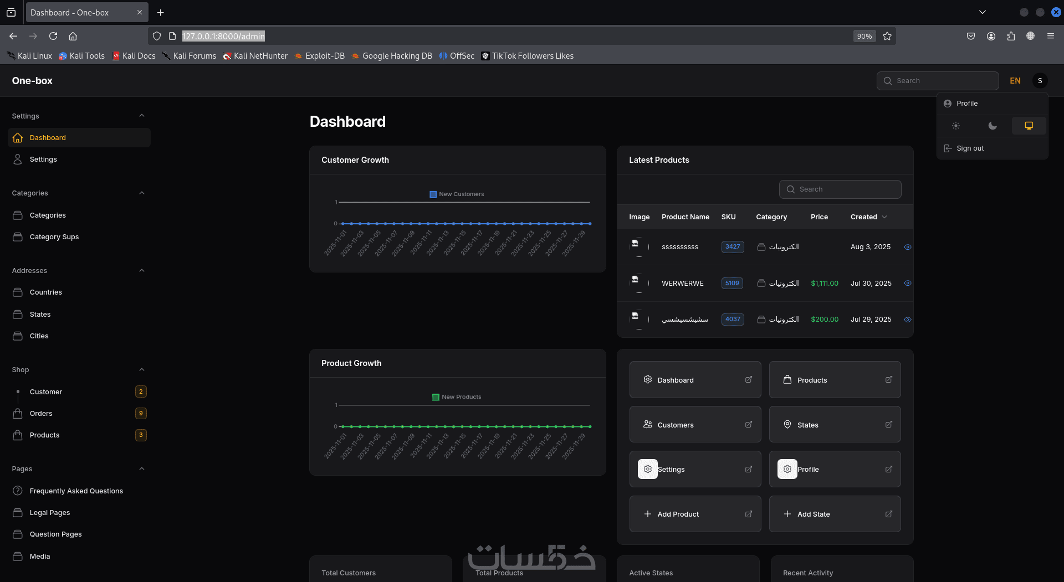This screenshot has height=582, width=1064.
Task: Click the Settings user icon in sidebar
Action: [x=18, y=159]
